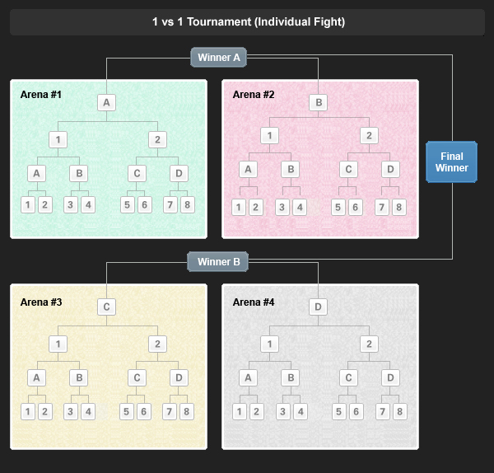Choose group D node in Arena #3

(x=179, y=378)
